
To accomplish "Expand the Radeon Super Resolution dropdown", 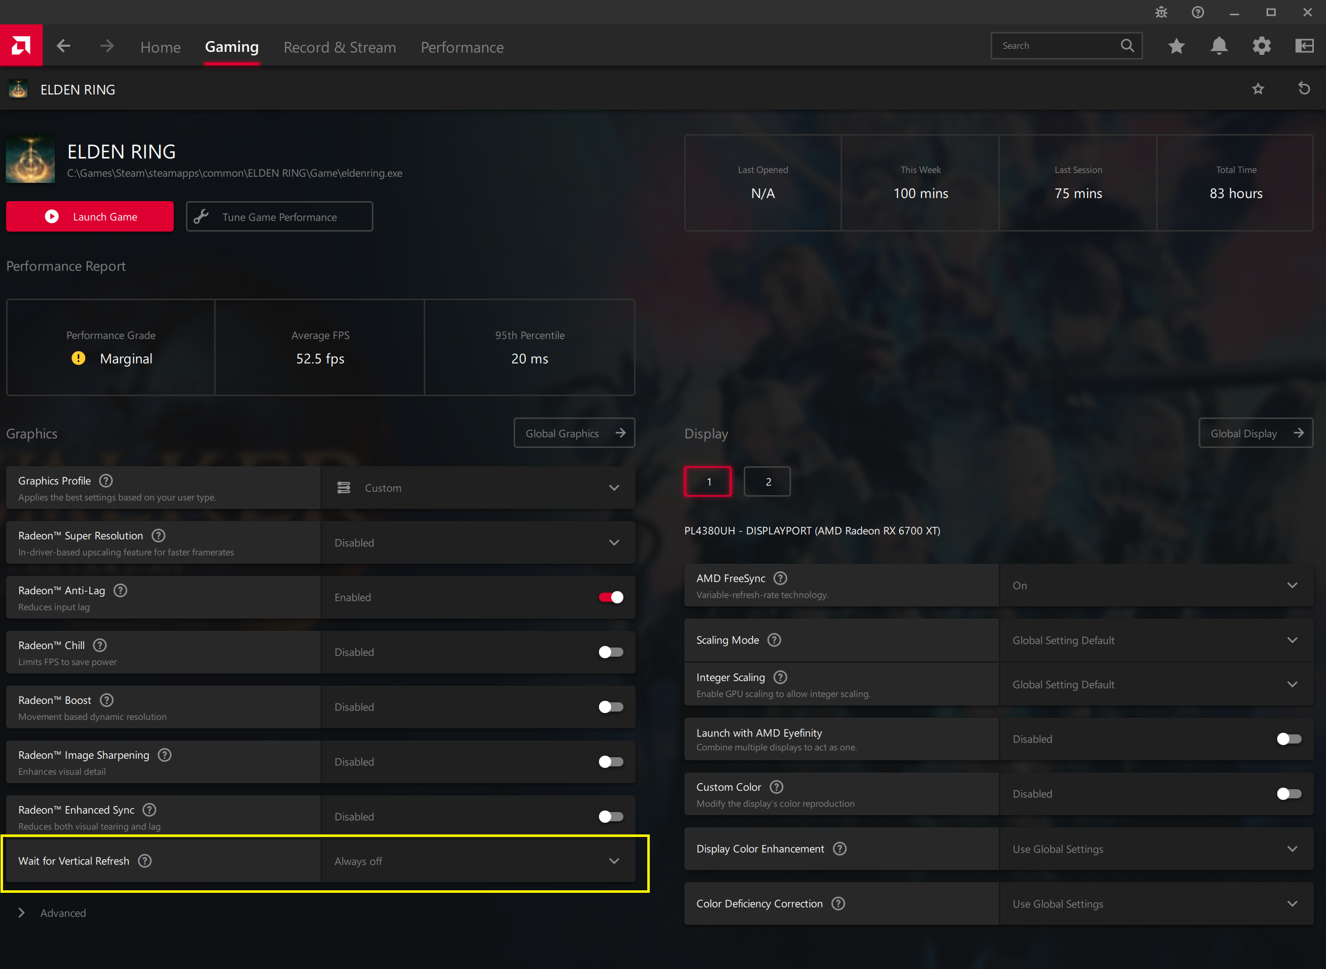I will click(615, 542).
